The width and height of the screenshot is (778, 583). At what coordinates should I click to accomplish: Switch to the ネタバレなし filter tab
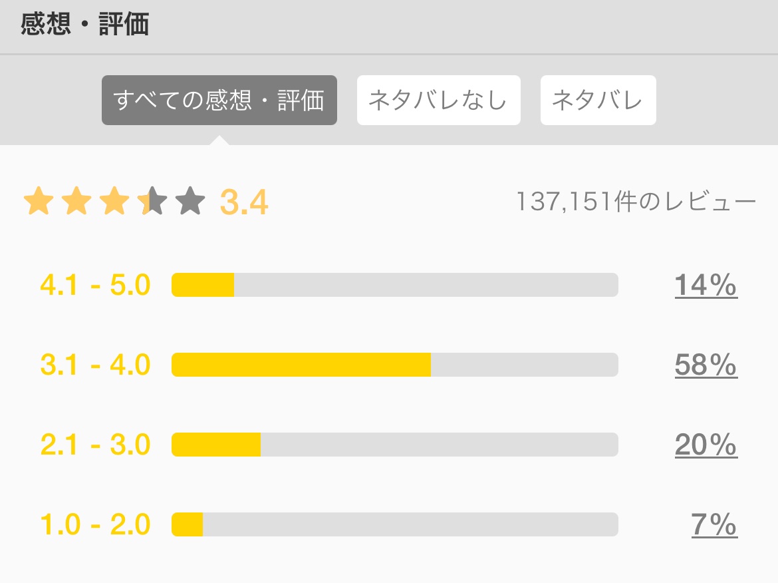tap(438, 100)
